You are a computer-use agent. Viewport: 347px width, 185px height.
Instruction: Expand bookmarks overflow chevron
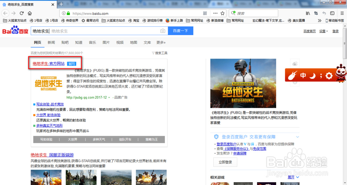(319, 20)
